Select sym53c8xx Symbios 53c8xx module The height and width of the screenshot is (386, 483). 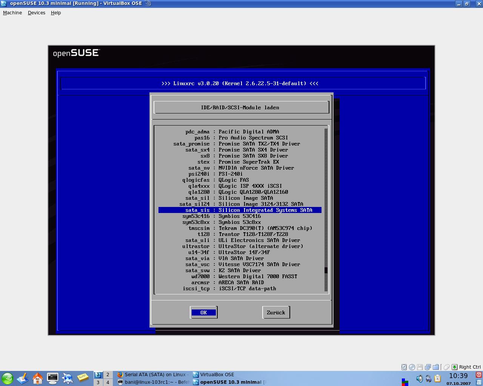click(240, 222)
